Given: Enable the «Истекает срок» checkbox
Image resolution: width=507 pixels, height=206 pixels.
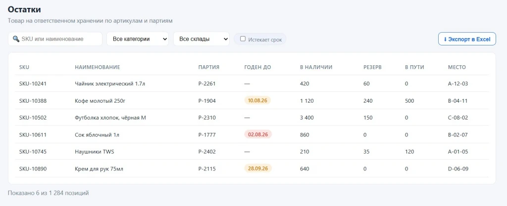Looking at the screenshot, I should tap(243, 39).
